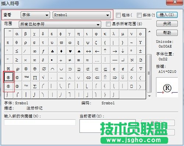Select the club suit ♣ symbol
The width and height of the screenshot is (184, 146).
53,51
